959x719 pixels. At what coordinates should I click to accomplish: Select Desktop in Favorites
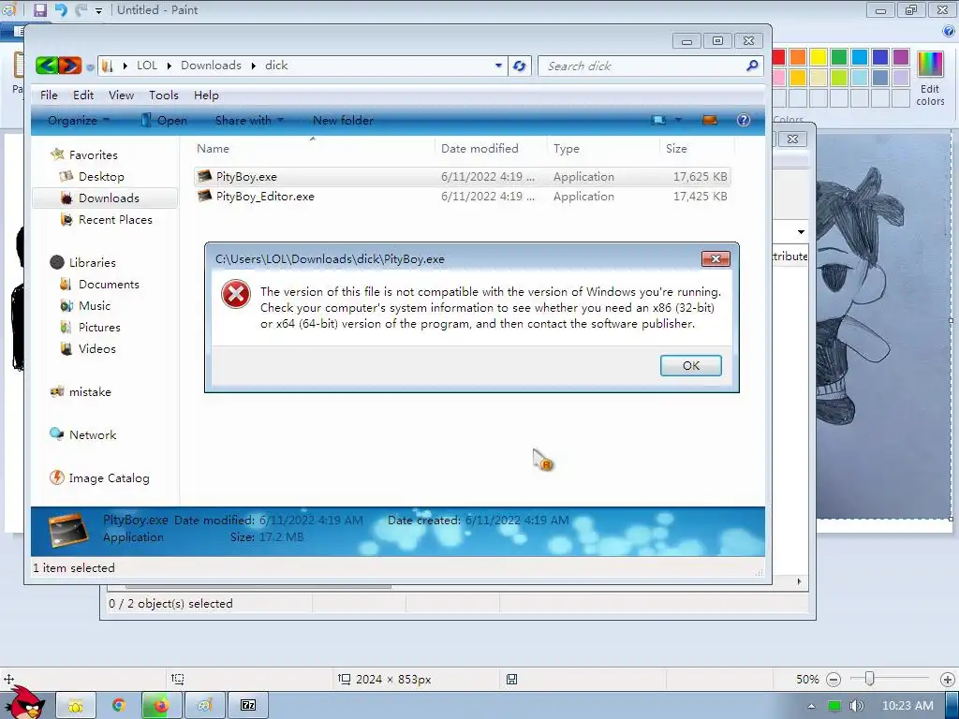pyautogui.click(x=101, y=177)
